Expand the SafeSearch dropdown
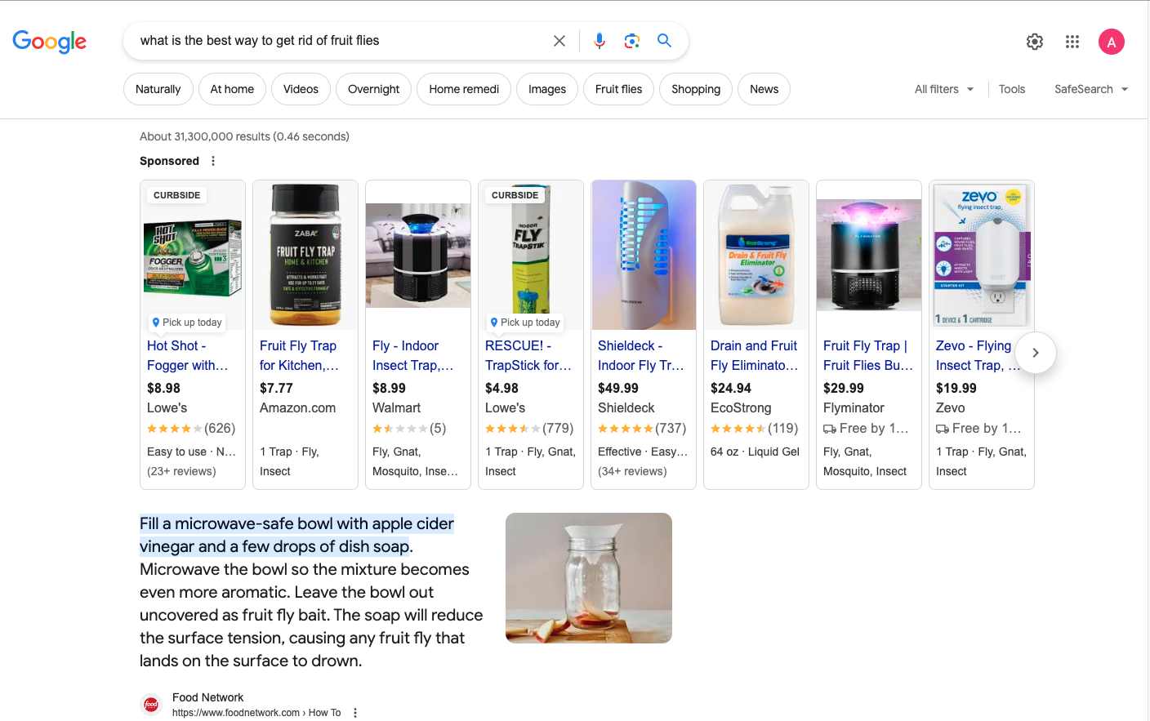1150x721 pixels. pos(1091,89)
